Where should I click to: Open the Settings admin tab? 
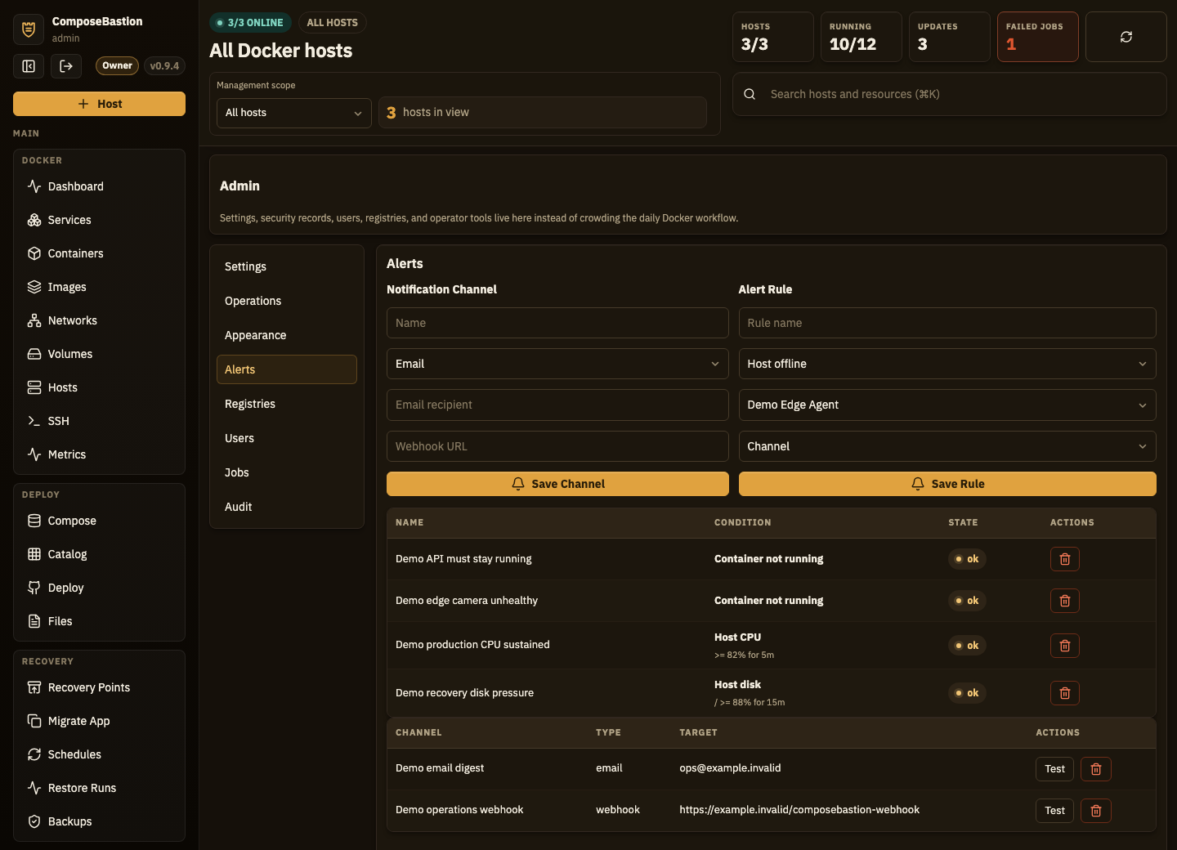coord(287,266)
